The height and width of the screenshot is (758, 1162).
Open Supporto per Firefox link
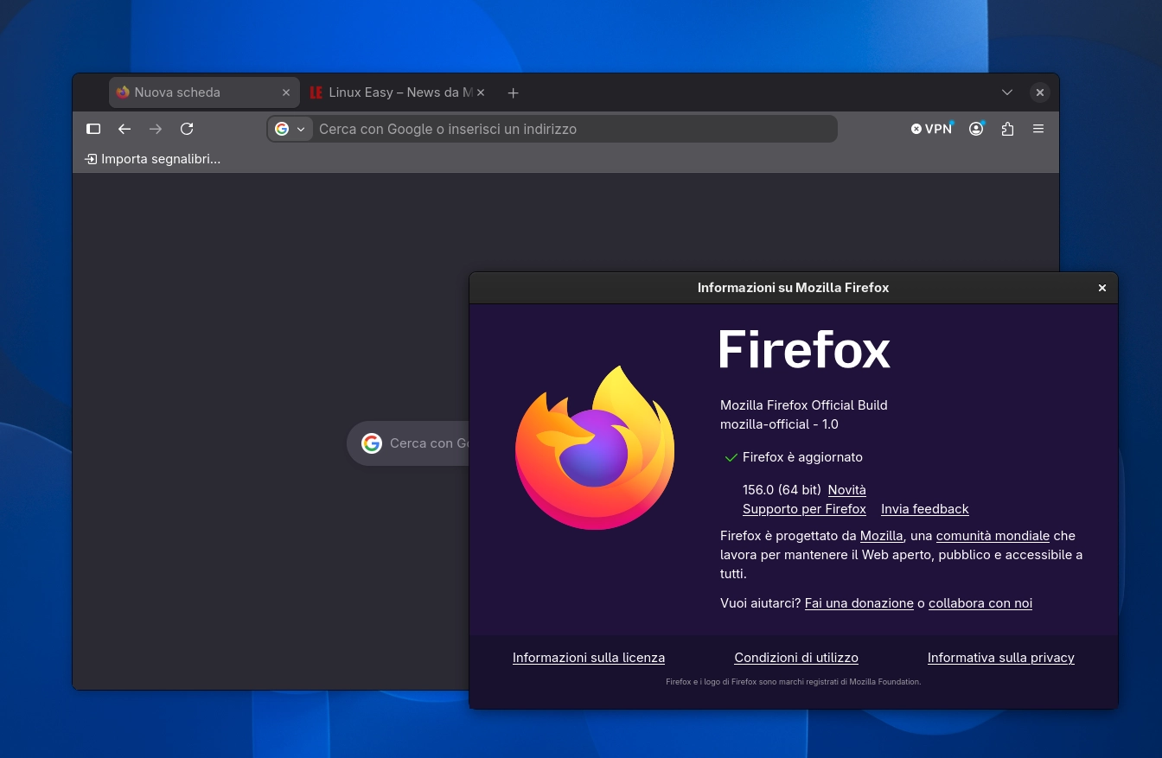pos(804,509)
